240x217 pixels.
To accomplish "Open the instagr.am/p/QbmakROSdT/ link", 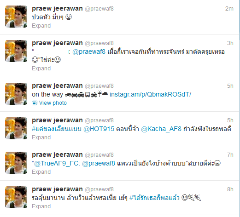I will [x=150, y=94].
